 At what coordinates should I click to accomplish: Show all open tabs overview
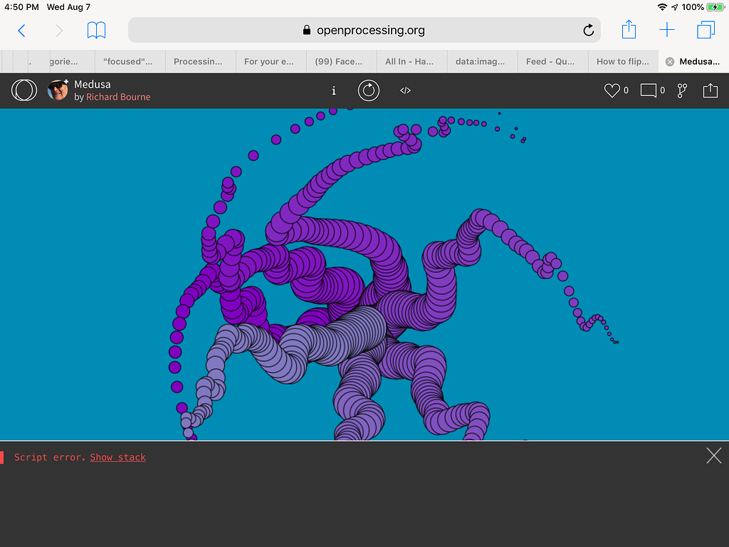(706, 30)
